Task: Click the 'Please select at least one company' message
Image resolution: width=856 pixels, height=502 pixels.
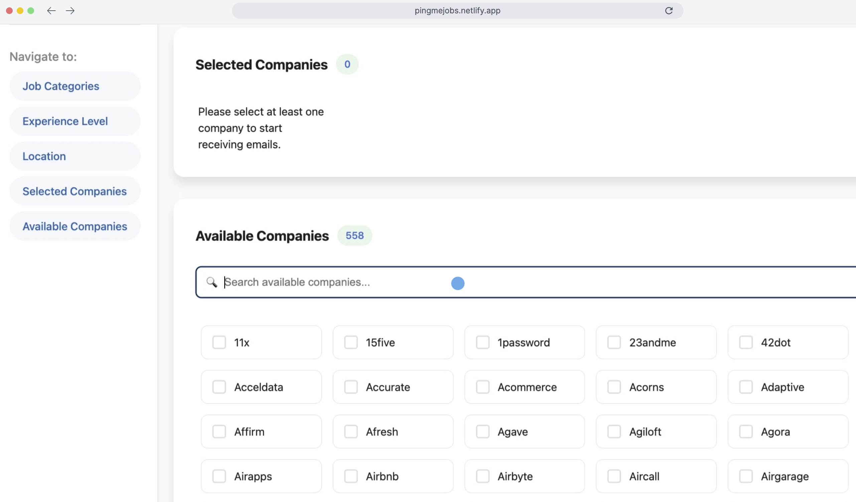Action: point(261,128)
